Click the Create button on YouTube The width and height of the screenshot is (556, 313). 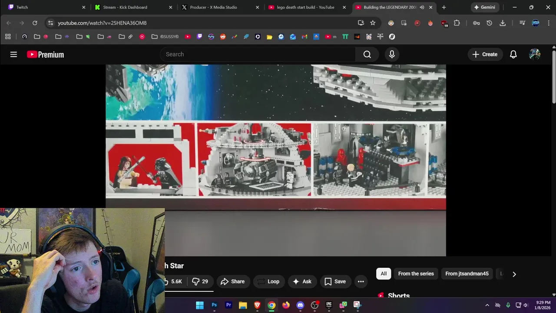[x=485, y=54]
